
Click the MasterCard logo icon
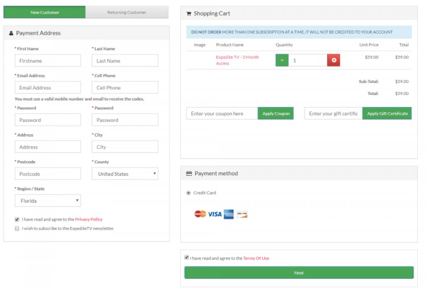click(200, 214)
